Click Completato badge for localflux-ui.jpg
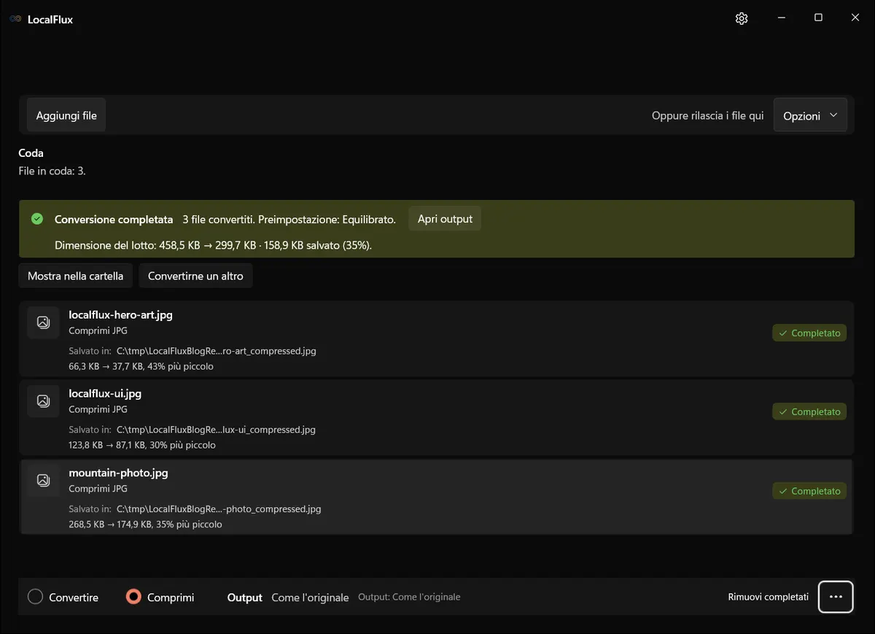 pyautogui.click(x=809, y=411)
